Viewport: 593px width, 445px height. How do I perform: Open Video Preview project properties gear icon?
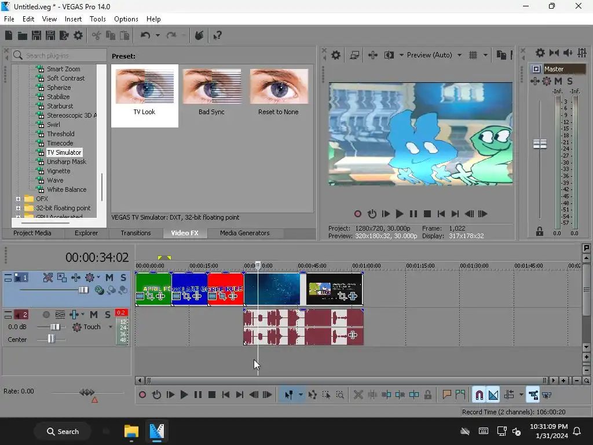336,55
